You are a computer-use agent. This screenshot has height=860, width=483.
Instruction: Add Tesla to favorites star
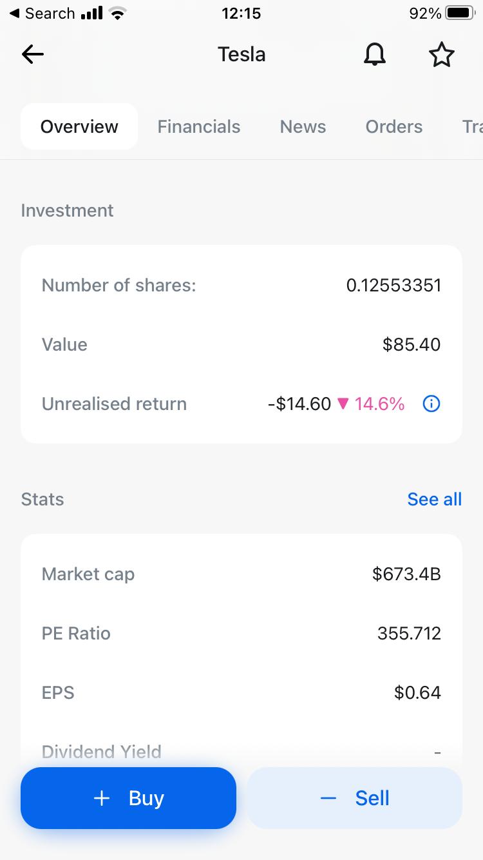441,55
